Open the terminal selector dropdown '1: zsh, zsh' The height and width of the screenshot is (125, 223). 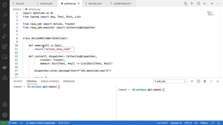click(x=170, y=81)
